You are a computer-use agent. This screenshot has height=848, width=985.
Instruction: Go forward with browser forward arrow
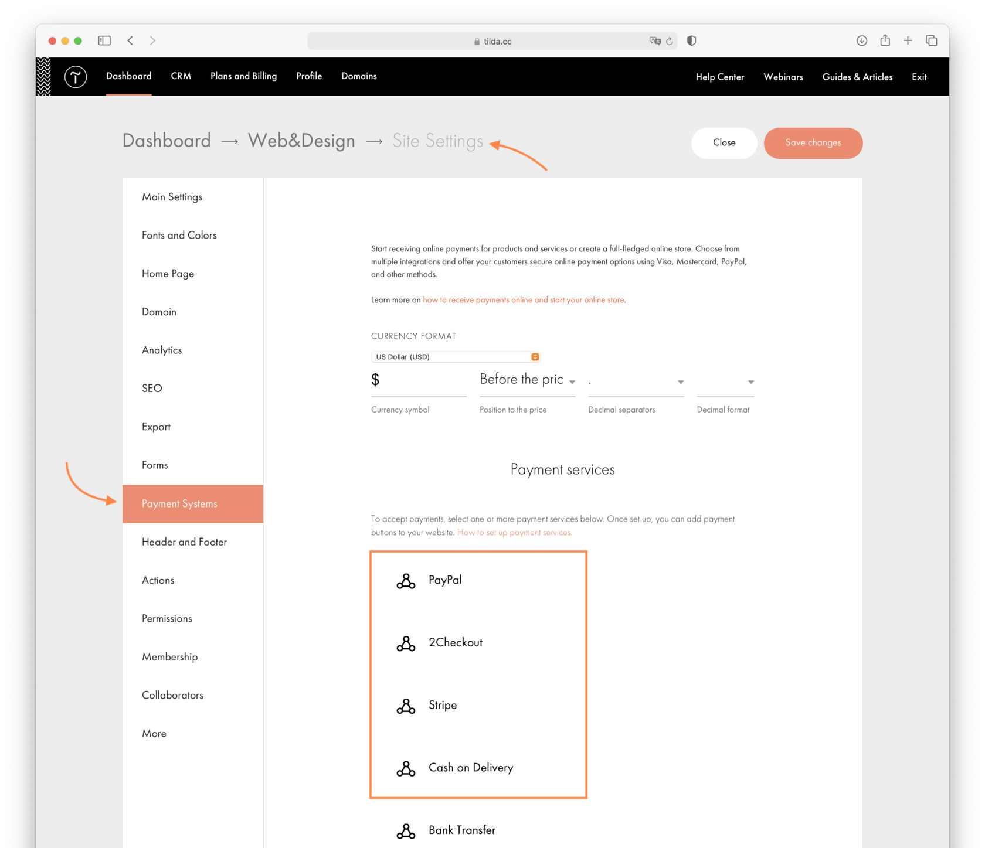[152, 40]
